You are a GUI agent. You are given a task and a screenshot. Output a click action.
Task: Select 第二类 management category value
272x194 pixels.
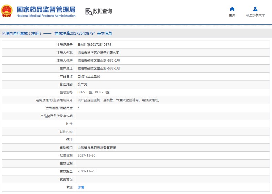(82, 84)
